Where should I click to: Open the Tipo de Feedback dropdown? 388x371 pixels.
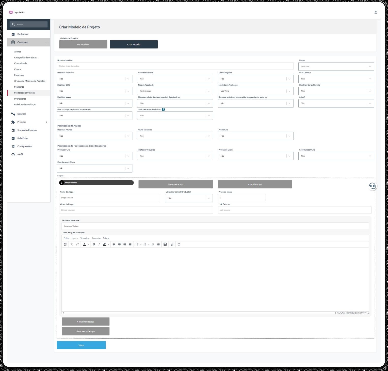click(x=175, y=91)
